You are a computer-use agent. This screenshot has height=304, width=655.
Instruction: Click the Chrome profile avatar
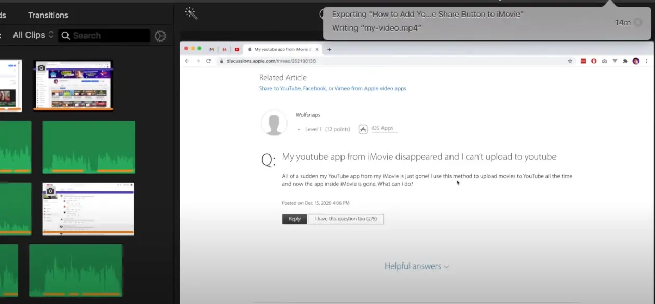pos(636,61)
